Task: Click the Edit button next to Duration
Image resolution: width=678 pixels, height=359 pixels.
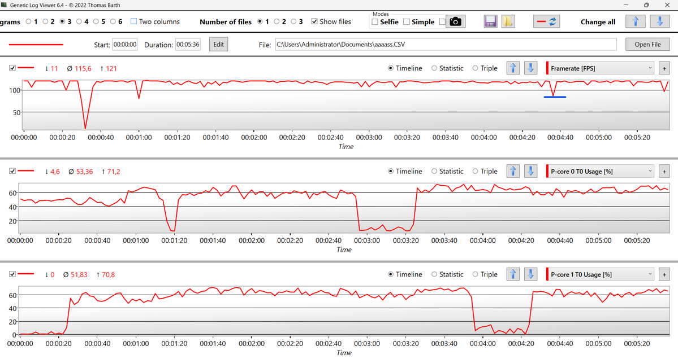Action: coord(218,45)
